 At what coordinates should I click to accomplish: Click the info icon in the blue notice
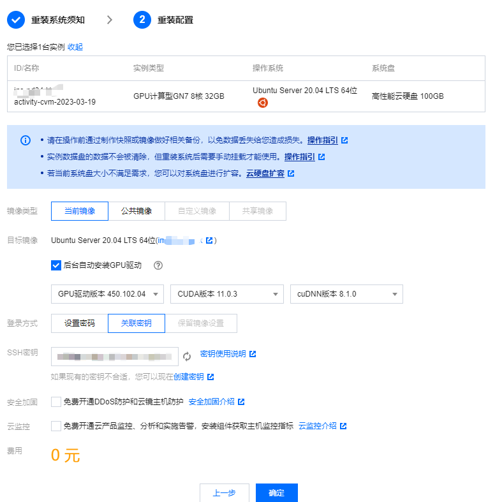click(26, 140)
